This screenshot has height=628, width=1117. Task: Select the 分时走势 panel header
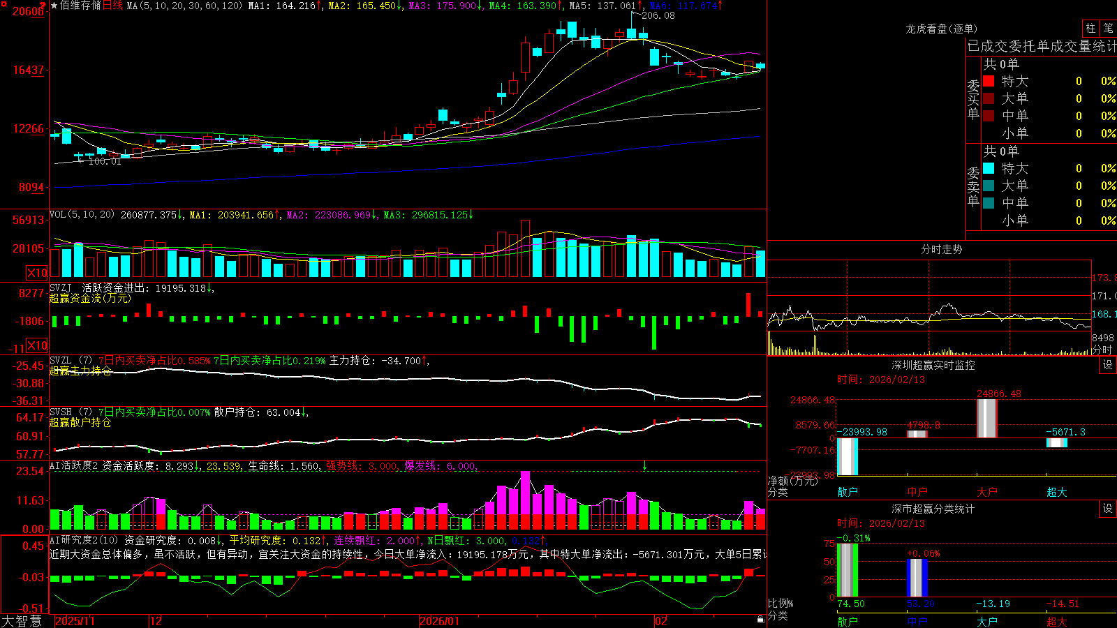[x=941, y=249]
